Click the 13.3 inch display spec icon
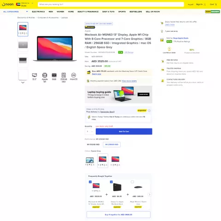This screenshot has width=221, height=221. [35, 75]
